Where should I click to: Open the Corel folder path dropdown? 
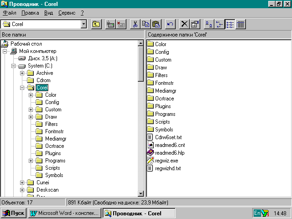[83, 24]
